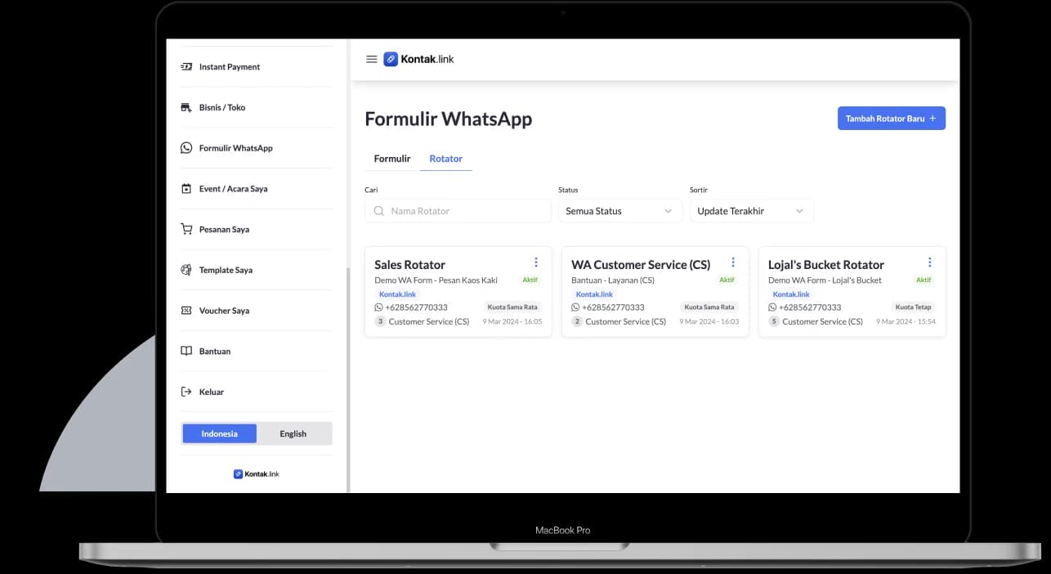This screenshot has height=574, width=1051.
Task: Open the hamburger menu icon
Action: pos(371,59)
